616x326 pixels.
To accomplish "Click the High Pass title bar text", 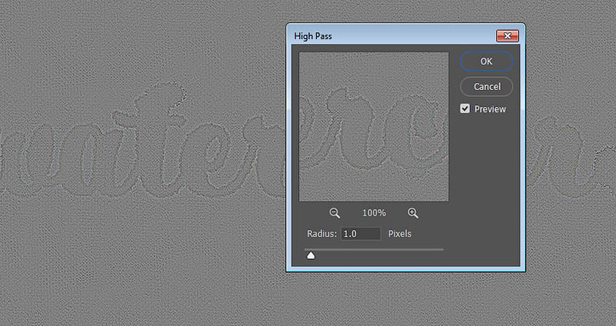I will pyautogui.click(x=314, y=37).
